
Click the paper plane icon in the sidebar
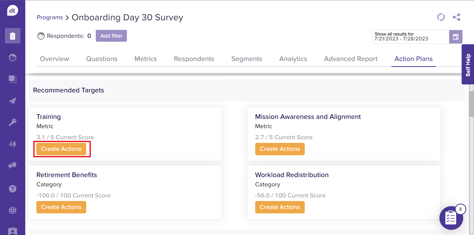coord(12,101)
